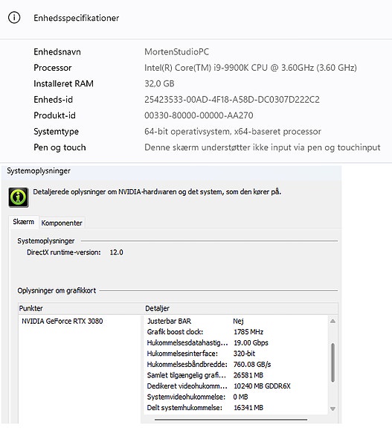Screen dimensions: 392x428
Task: Select the Skærm tab
Action: tap(24, 222)
